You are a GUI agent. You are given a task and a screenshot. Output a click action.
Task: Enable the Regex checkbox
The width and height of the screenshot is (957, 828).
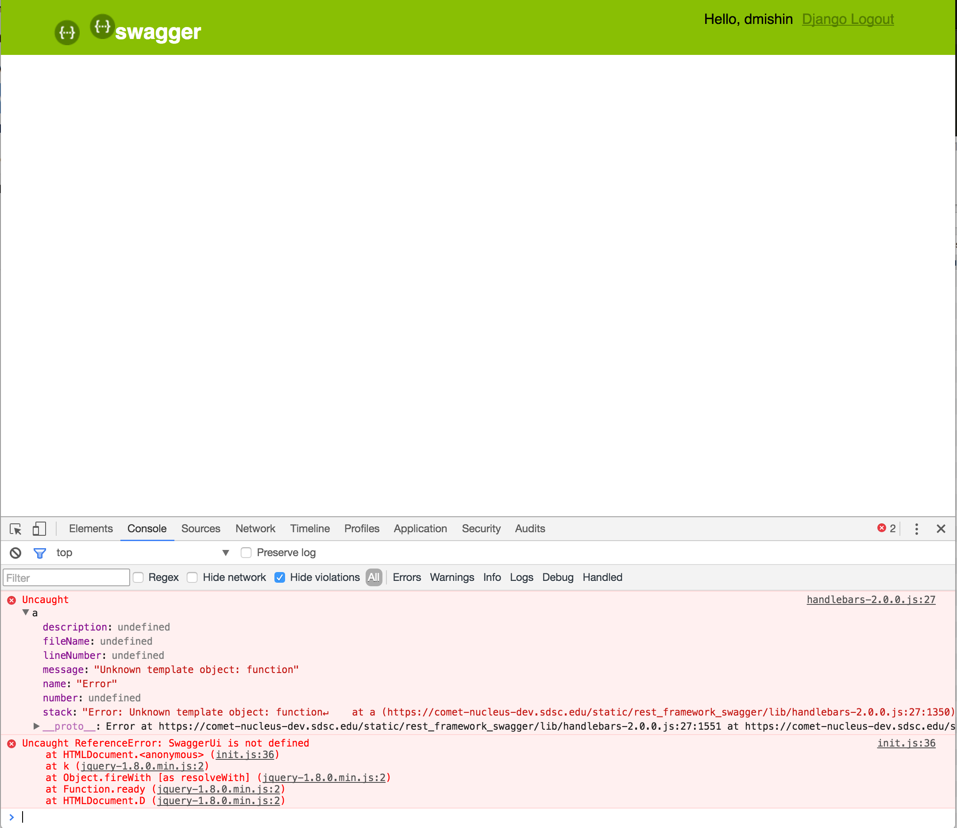(138, 577)
